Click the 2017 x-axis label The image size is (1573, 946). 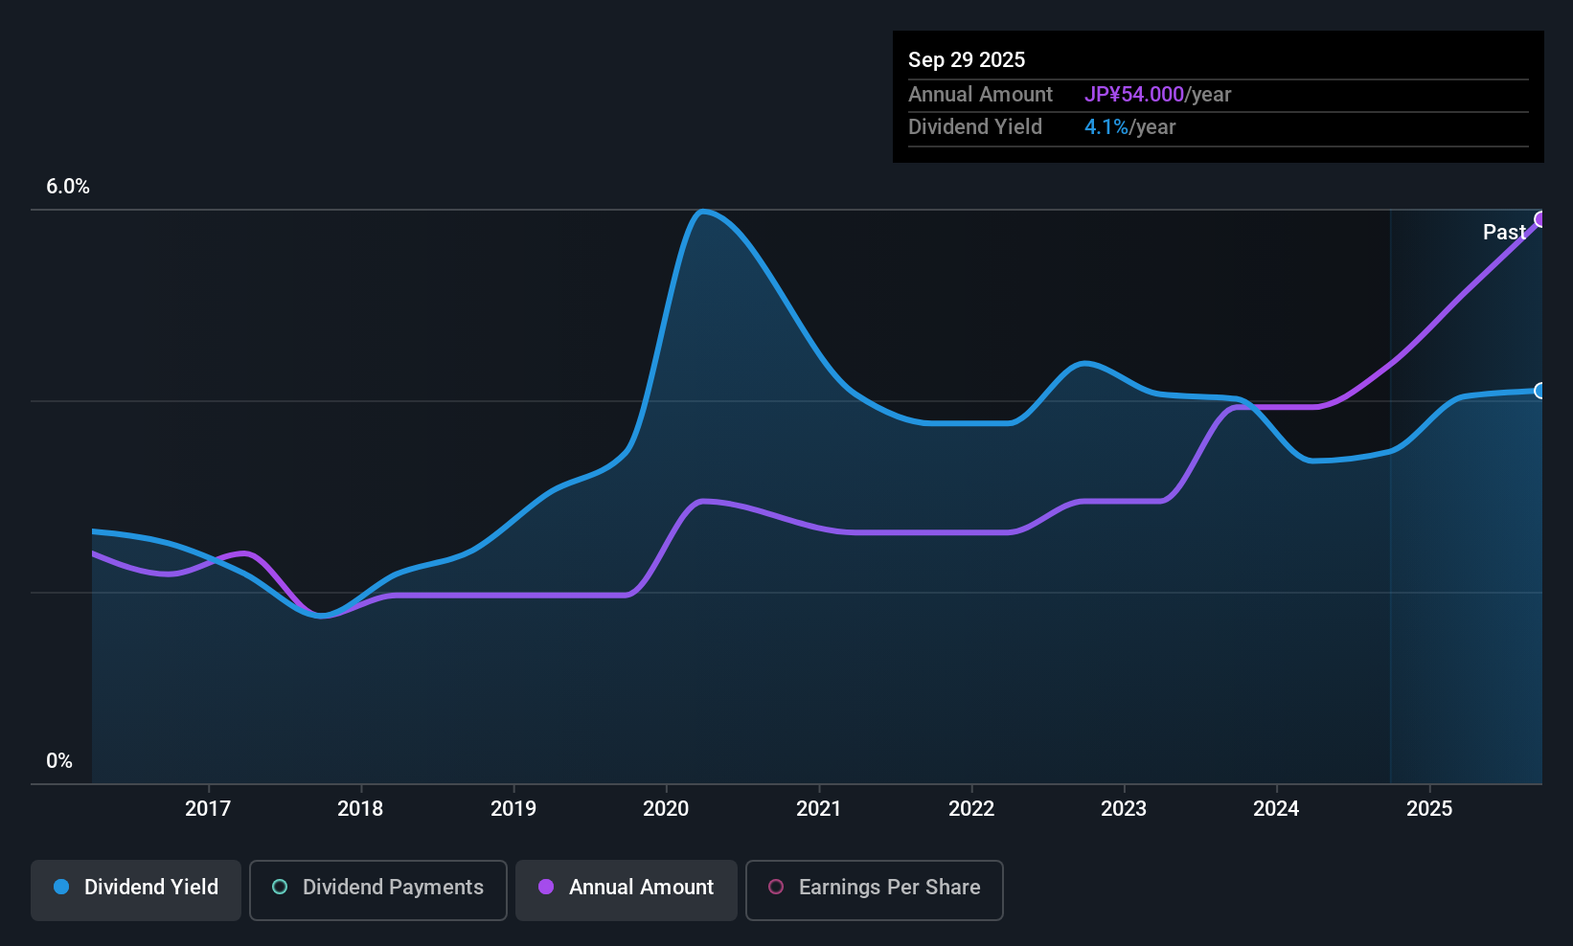click(208, 808)
